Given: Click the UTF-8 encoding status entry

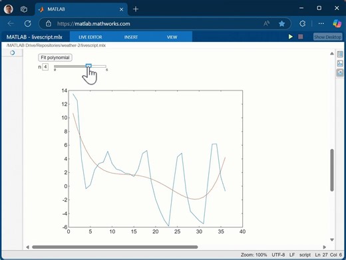Looking at the screenshot, I should pyautogui.click(x=278, y=255).
